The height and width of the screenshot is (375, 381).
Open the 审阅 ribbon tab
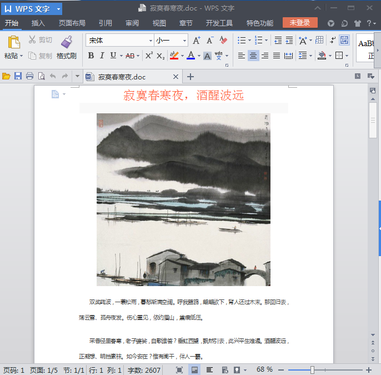[132, 23]
